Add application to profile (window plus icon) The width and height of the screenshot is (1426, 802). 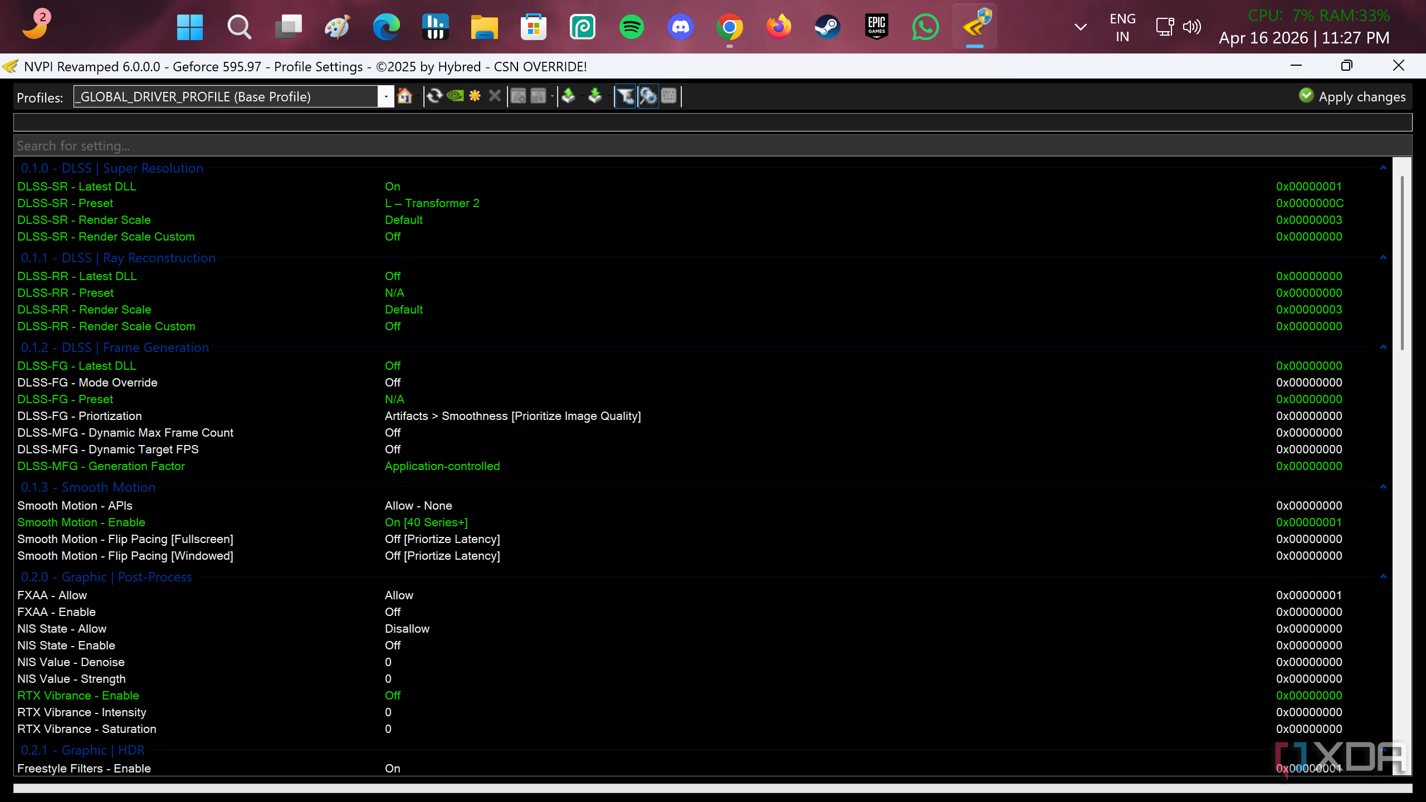[x=518, y=96]
